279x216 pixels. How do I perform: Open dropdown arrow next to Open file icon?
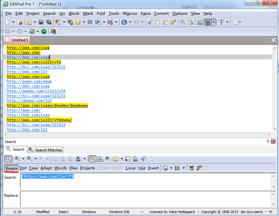[35, 22]
